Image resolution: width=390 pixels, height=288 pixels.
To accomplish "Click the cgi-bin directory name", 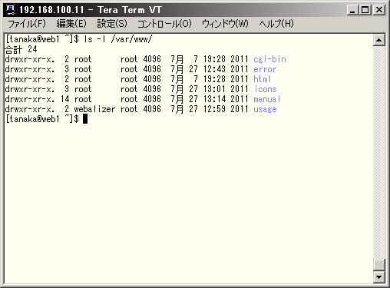I will 269,59.
